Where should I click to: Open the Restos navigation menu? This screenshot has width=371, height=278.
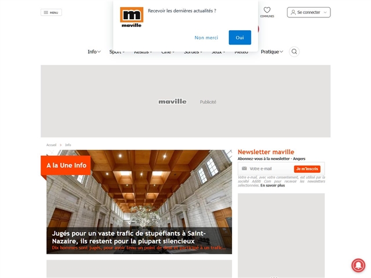click(143, 52)
